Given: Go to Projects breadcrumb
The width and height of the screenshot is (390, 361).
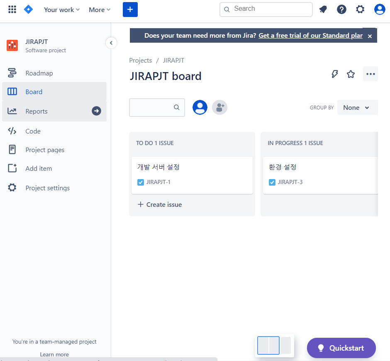Looking at the screenshot, I should pyautogui.click(x=140, y=61).
